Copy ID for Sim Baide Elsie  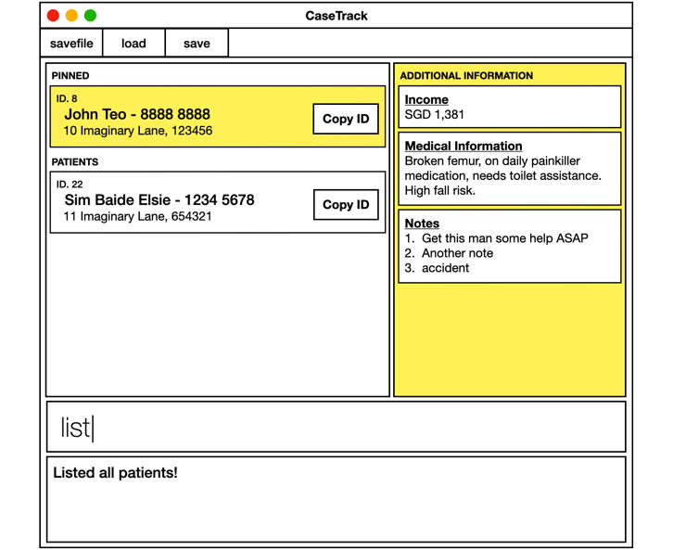(x=345, y=205)
